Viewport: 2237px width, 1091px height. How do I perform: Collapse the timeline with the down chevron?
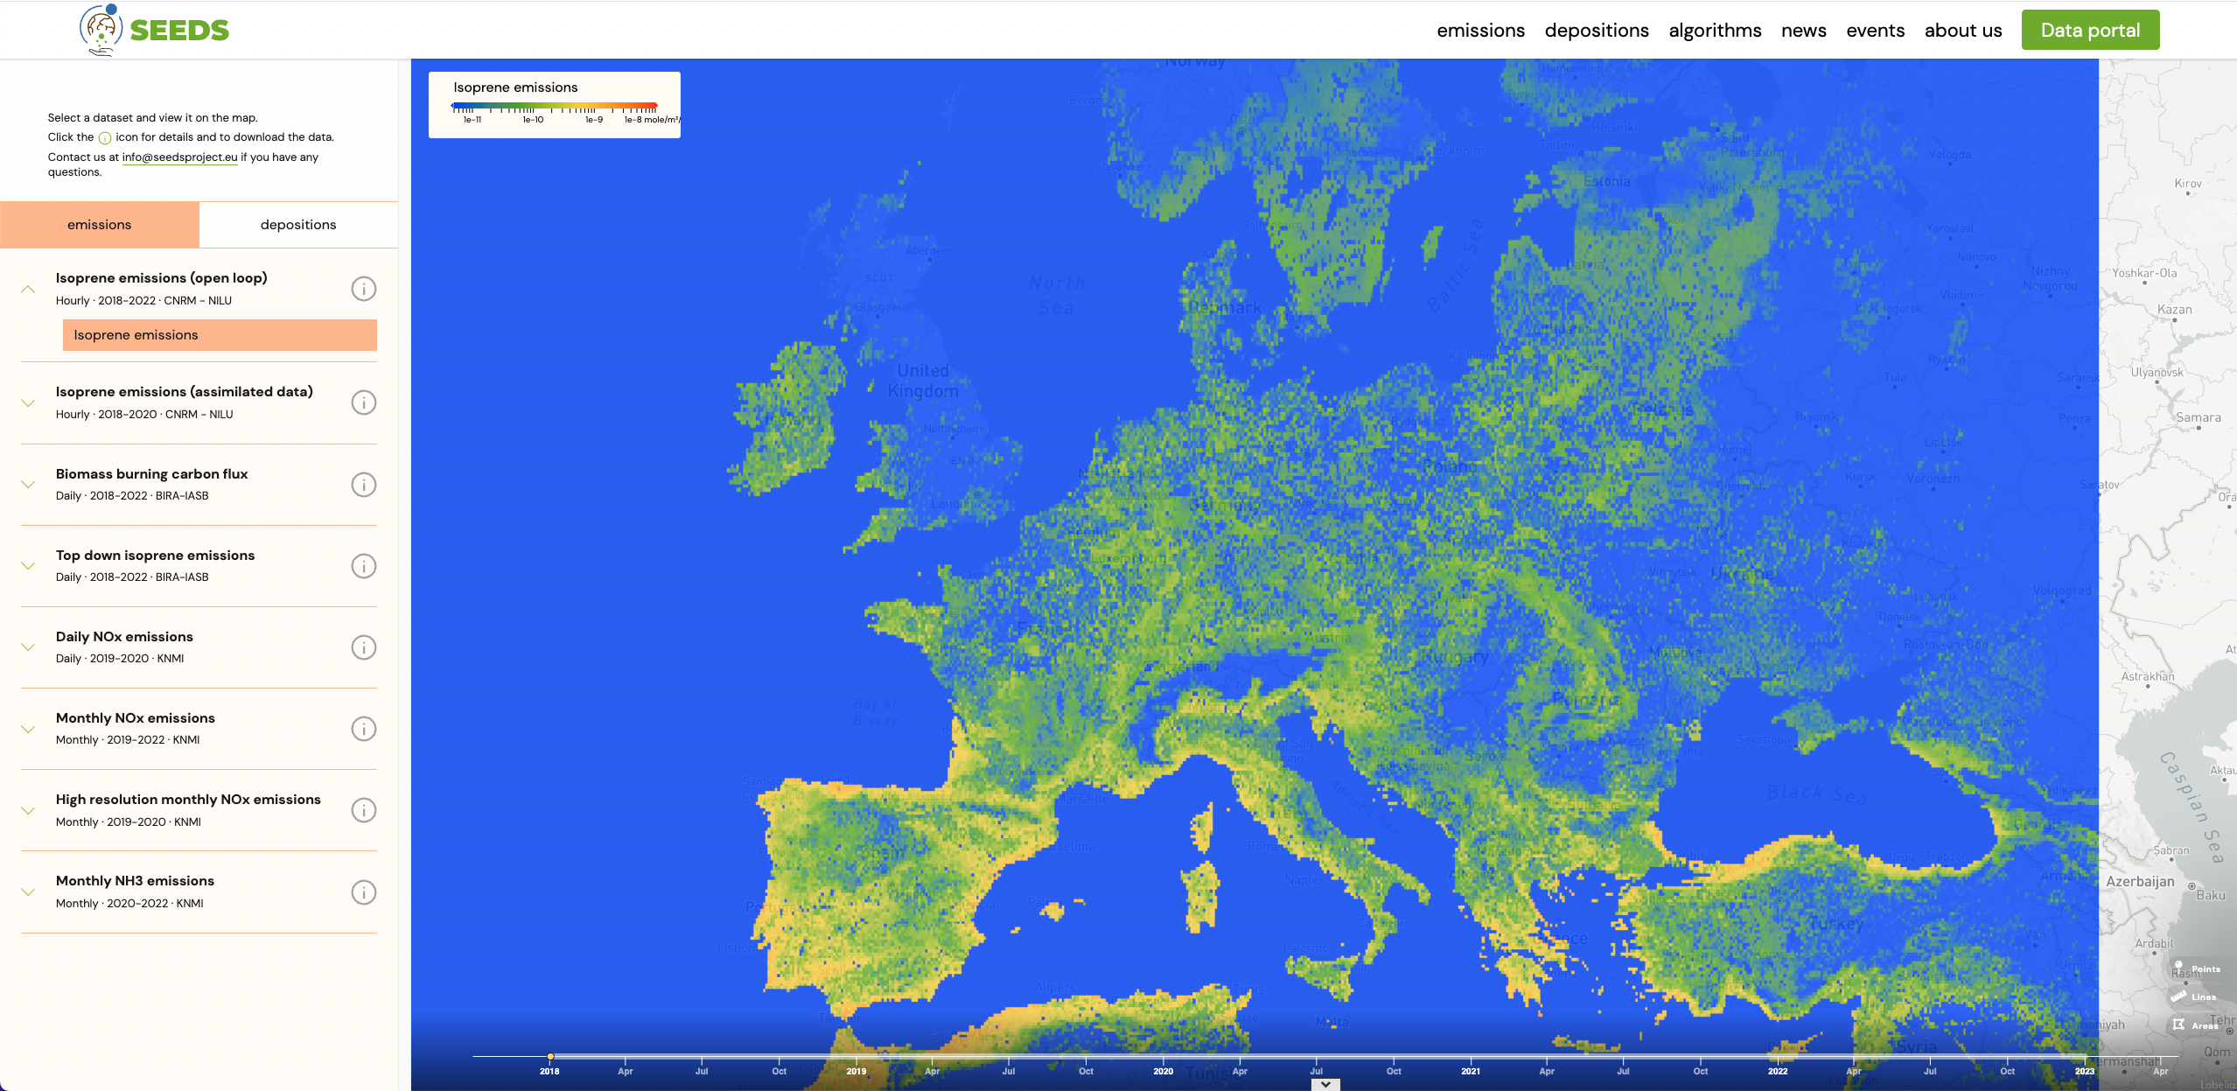tap(1325, 1084)
